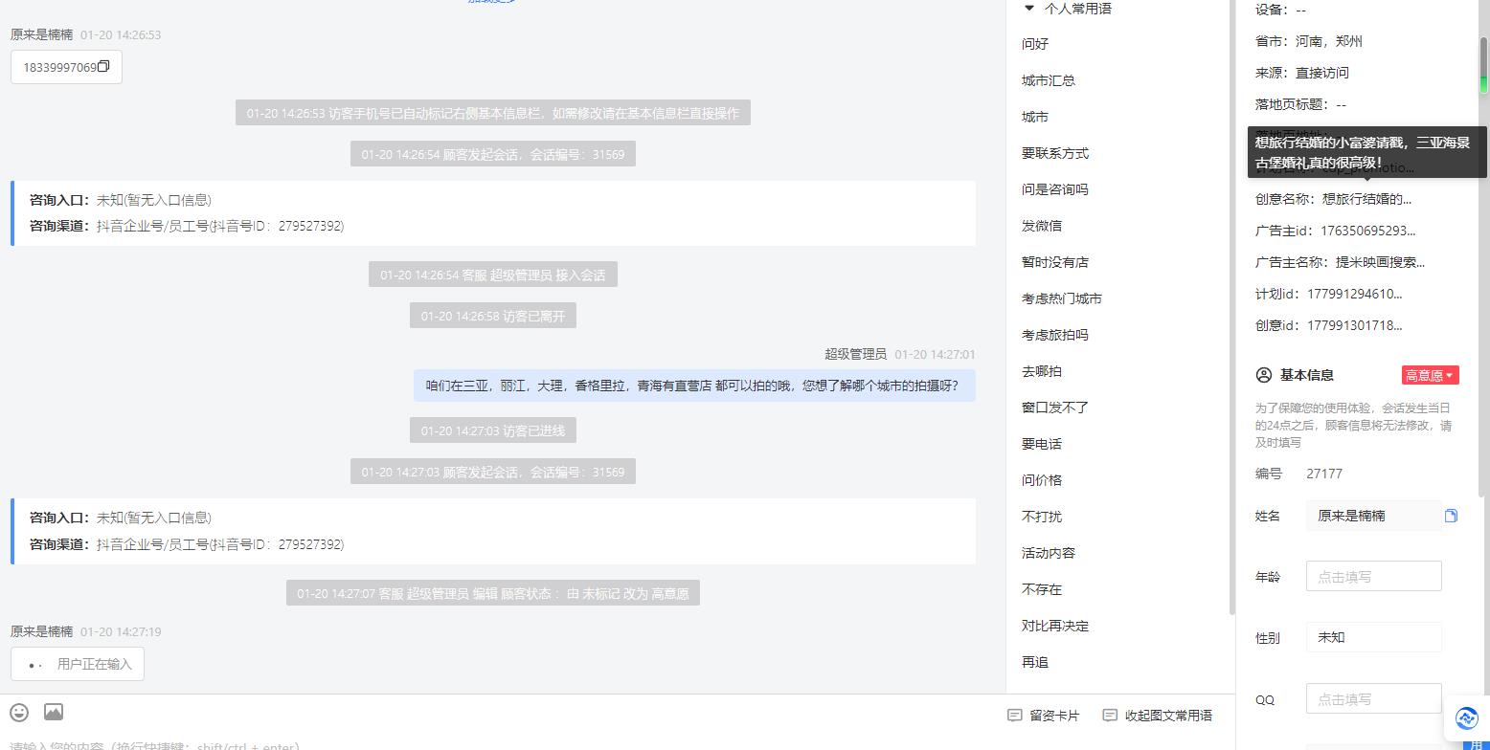Open the image upload icon

point(54,712)
